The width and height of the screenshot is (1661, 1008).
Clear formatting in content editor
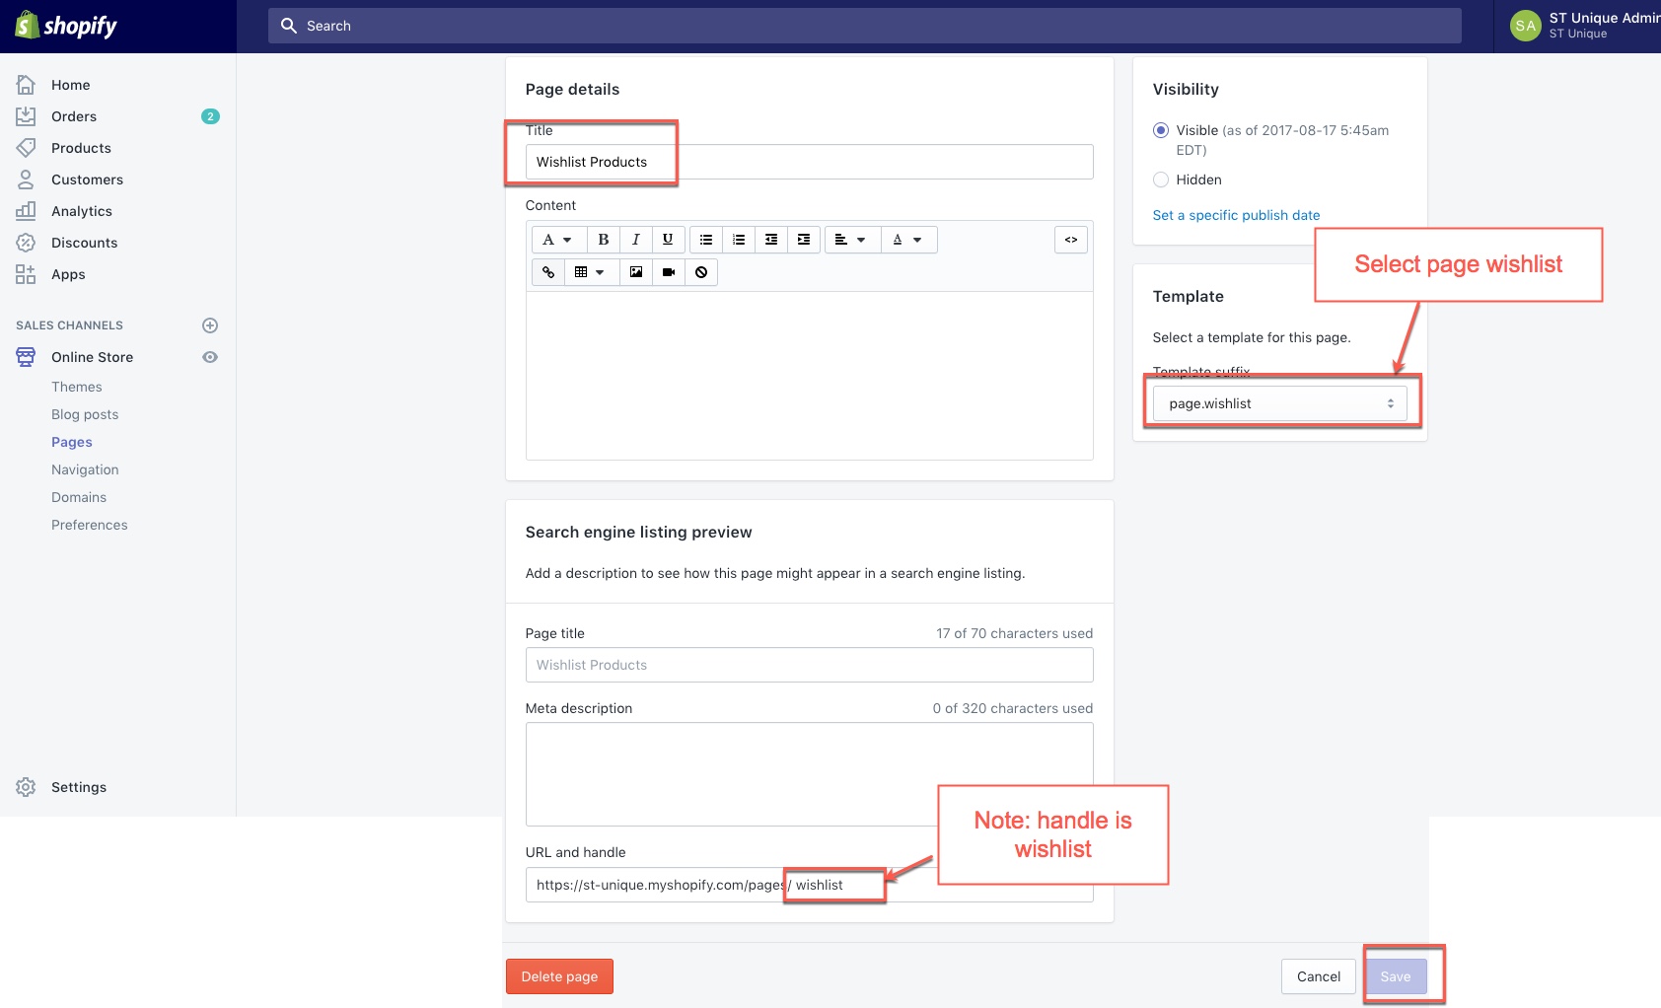(x=701, y=272)
